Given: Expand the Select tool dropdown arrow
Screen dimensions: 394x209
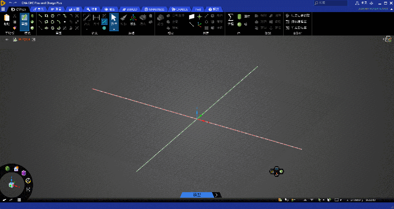Looking at the screenshot, I should pos(114,29).
